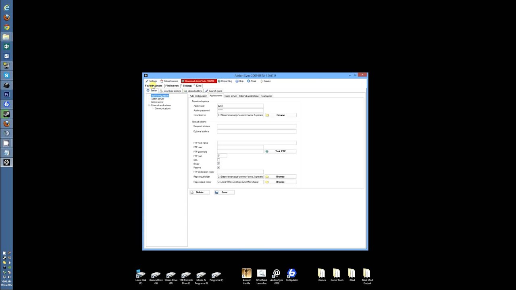This screenshot has width=516, height=290.
Task: Switch to the Launch game tab
Action: [214, 91]
